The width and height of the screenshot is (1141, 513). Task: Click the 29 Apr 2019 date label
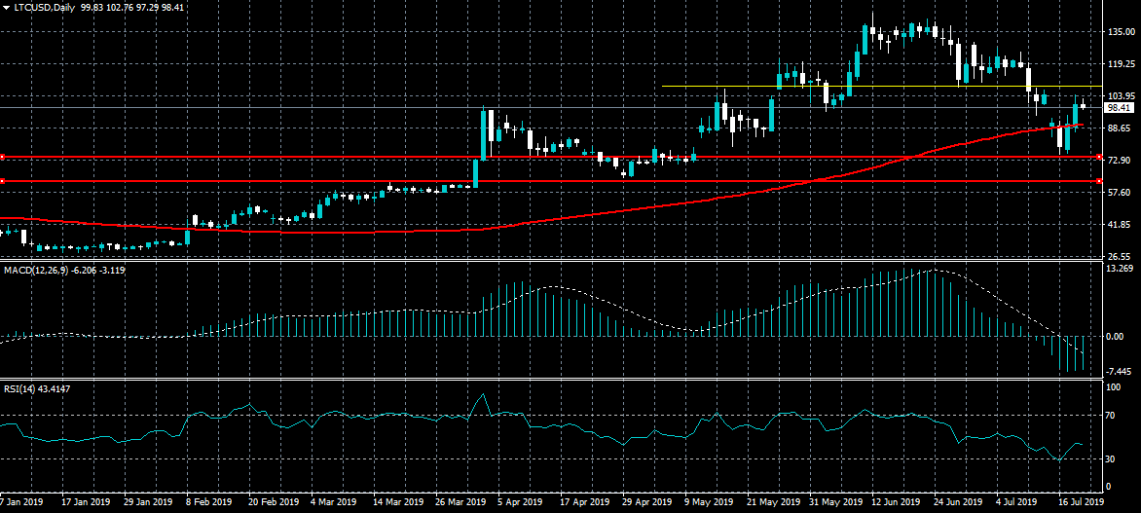[x=646, y=502]
